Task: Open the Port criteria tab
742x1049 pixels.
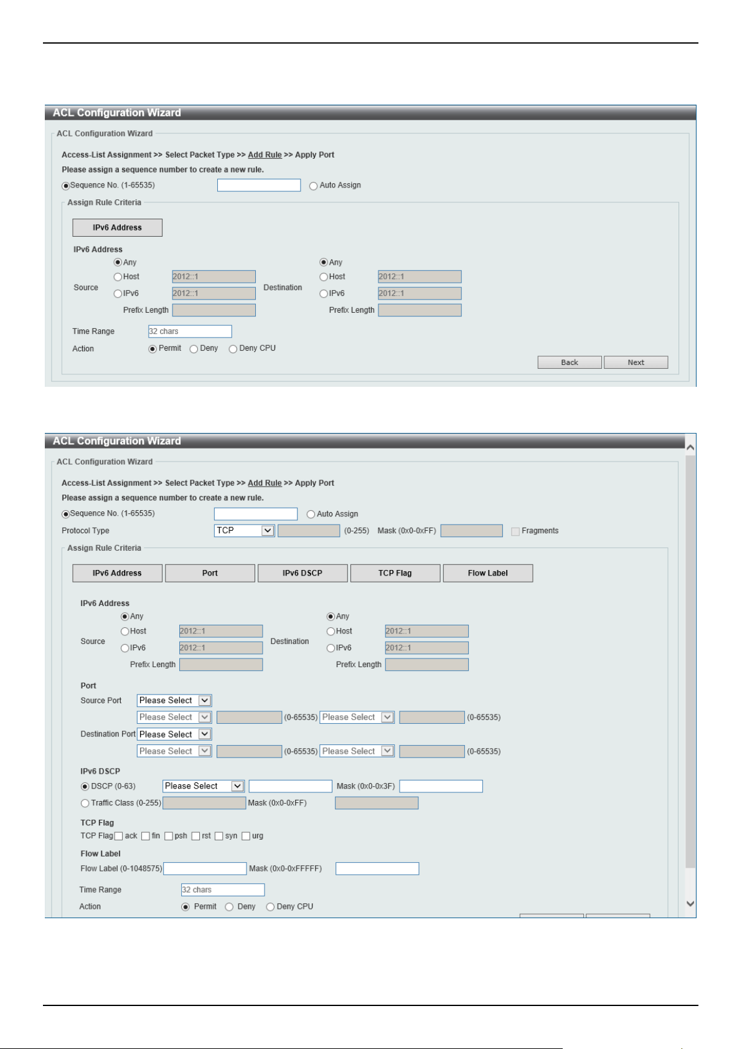Action: click(x=210, y=573)
